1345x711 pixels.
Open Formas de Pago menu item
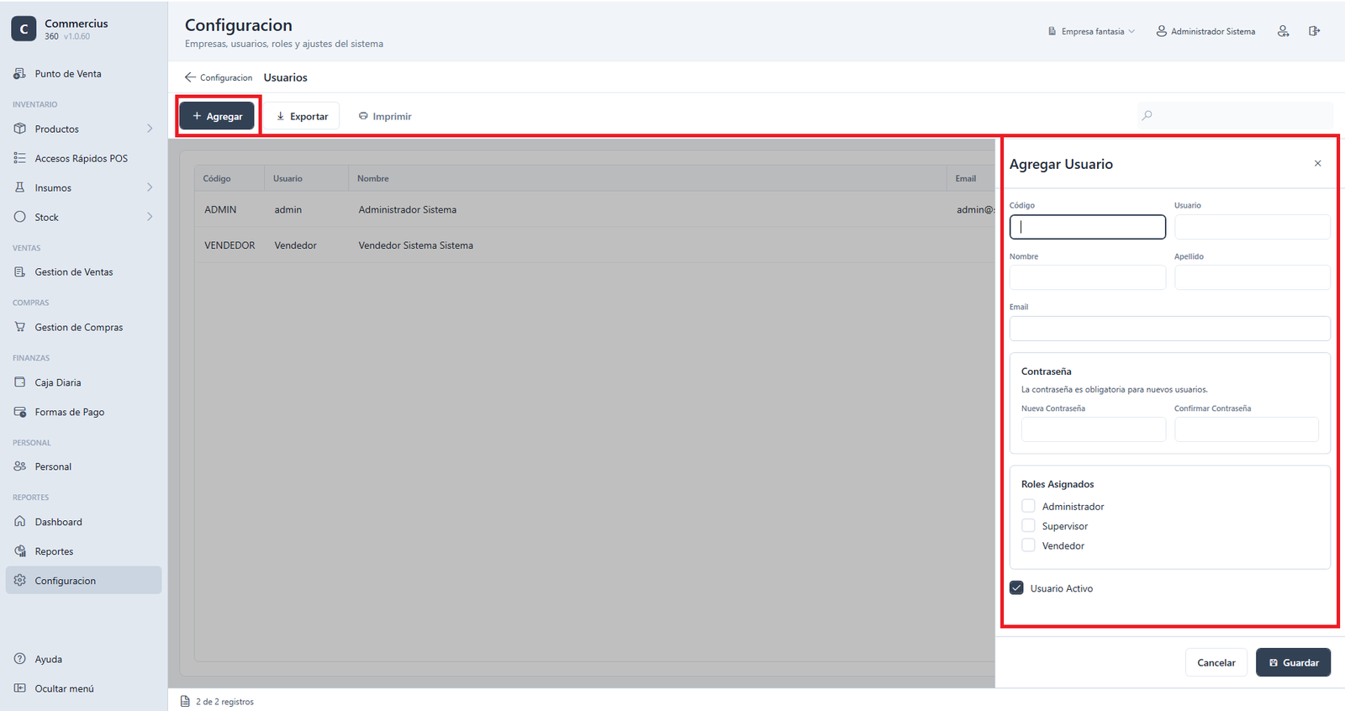[x=83, y=412]
